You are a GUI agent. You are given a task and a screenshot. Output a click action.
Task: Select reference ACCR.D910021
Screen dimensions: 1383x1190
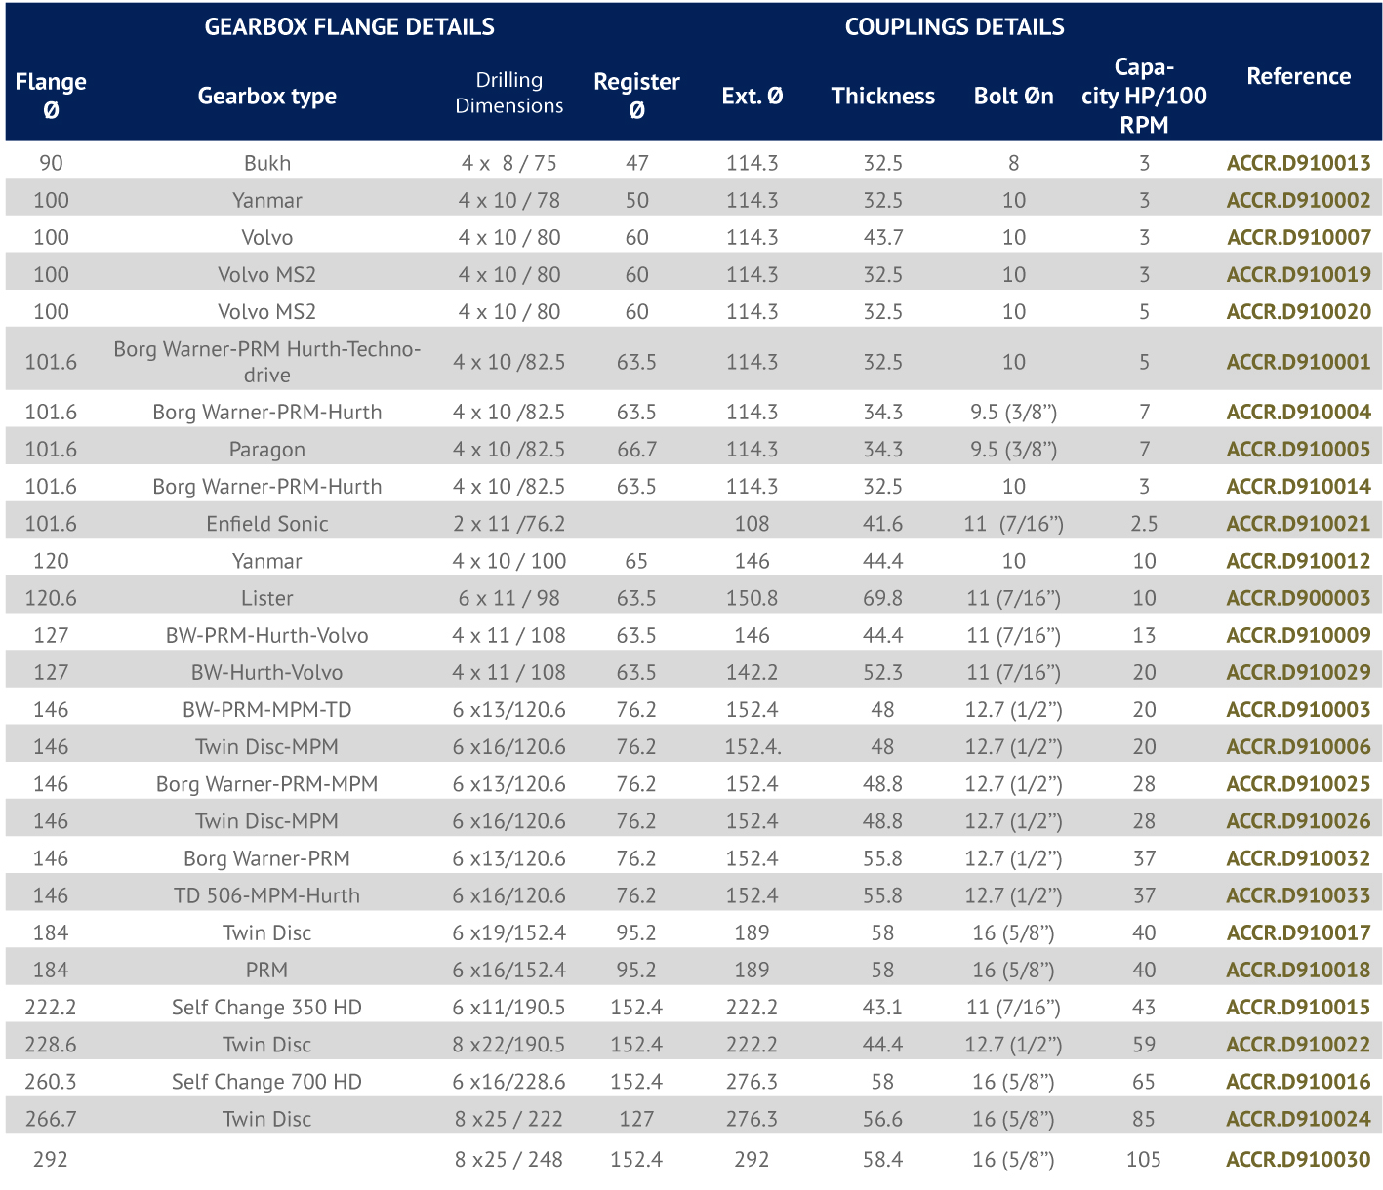(1299, 523)
